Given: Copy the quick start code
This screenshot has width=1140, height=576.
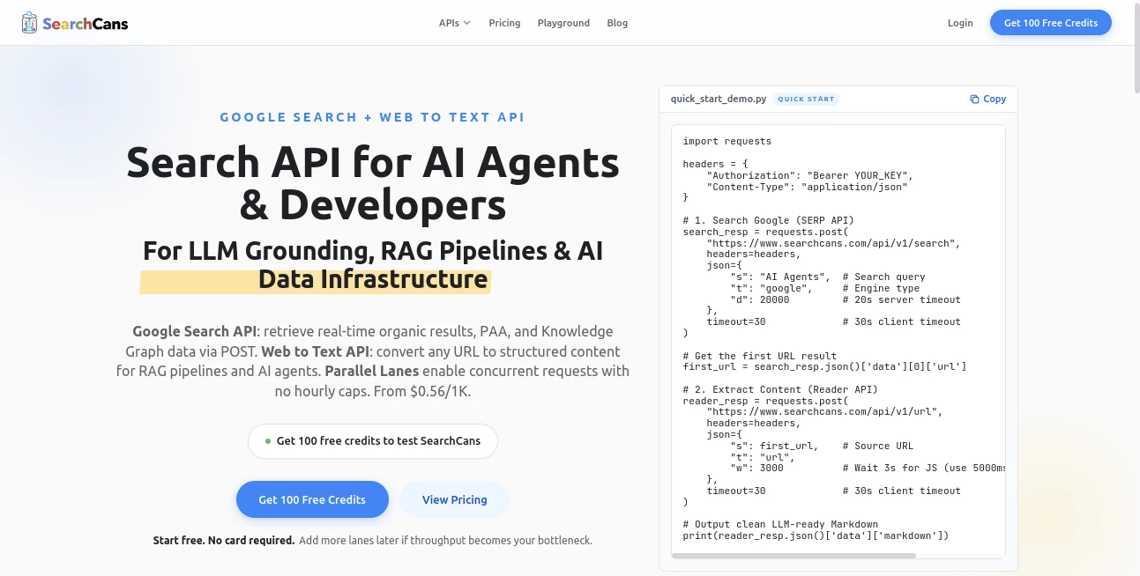Looking at the screenshot, I should [x=988, y=99].
